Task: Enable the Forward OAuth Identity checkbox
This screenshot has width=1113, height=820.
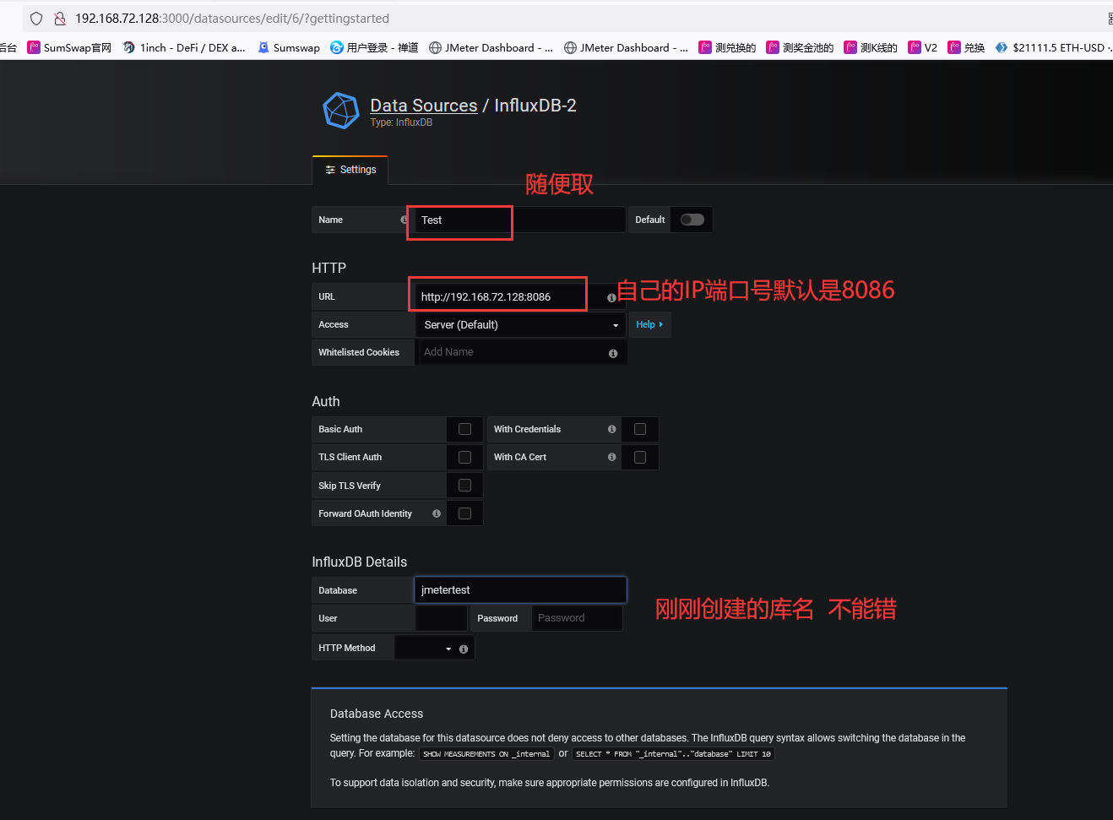Action: (464, 513)
